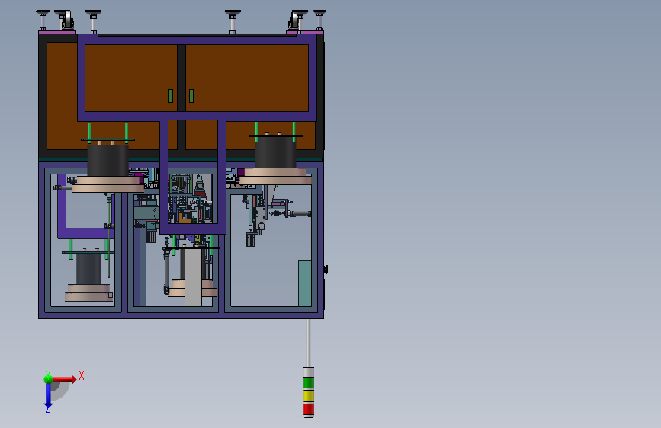Select the upper-right black cylinder
Viewport: 661px width, 428px height.
coord(276,152)
